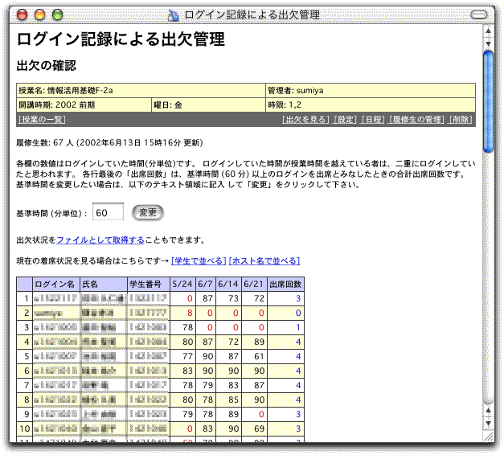Viewport: 504px width, 455px height.
Task: Click the 学生番号 column header
Action: [x=149, y=285]
